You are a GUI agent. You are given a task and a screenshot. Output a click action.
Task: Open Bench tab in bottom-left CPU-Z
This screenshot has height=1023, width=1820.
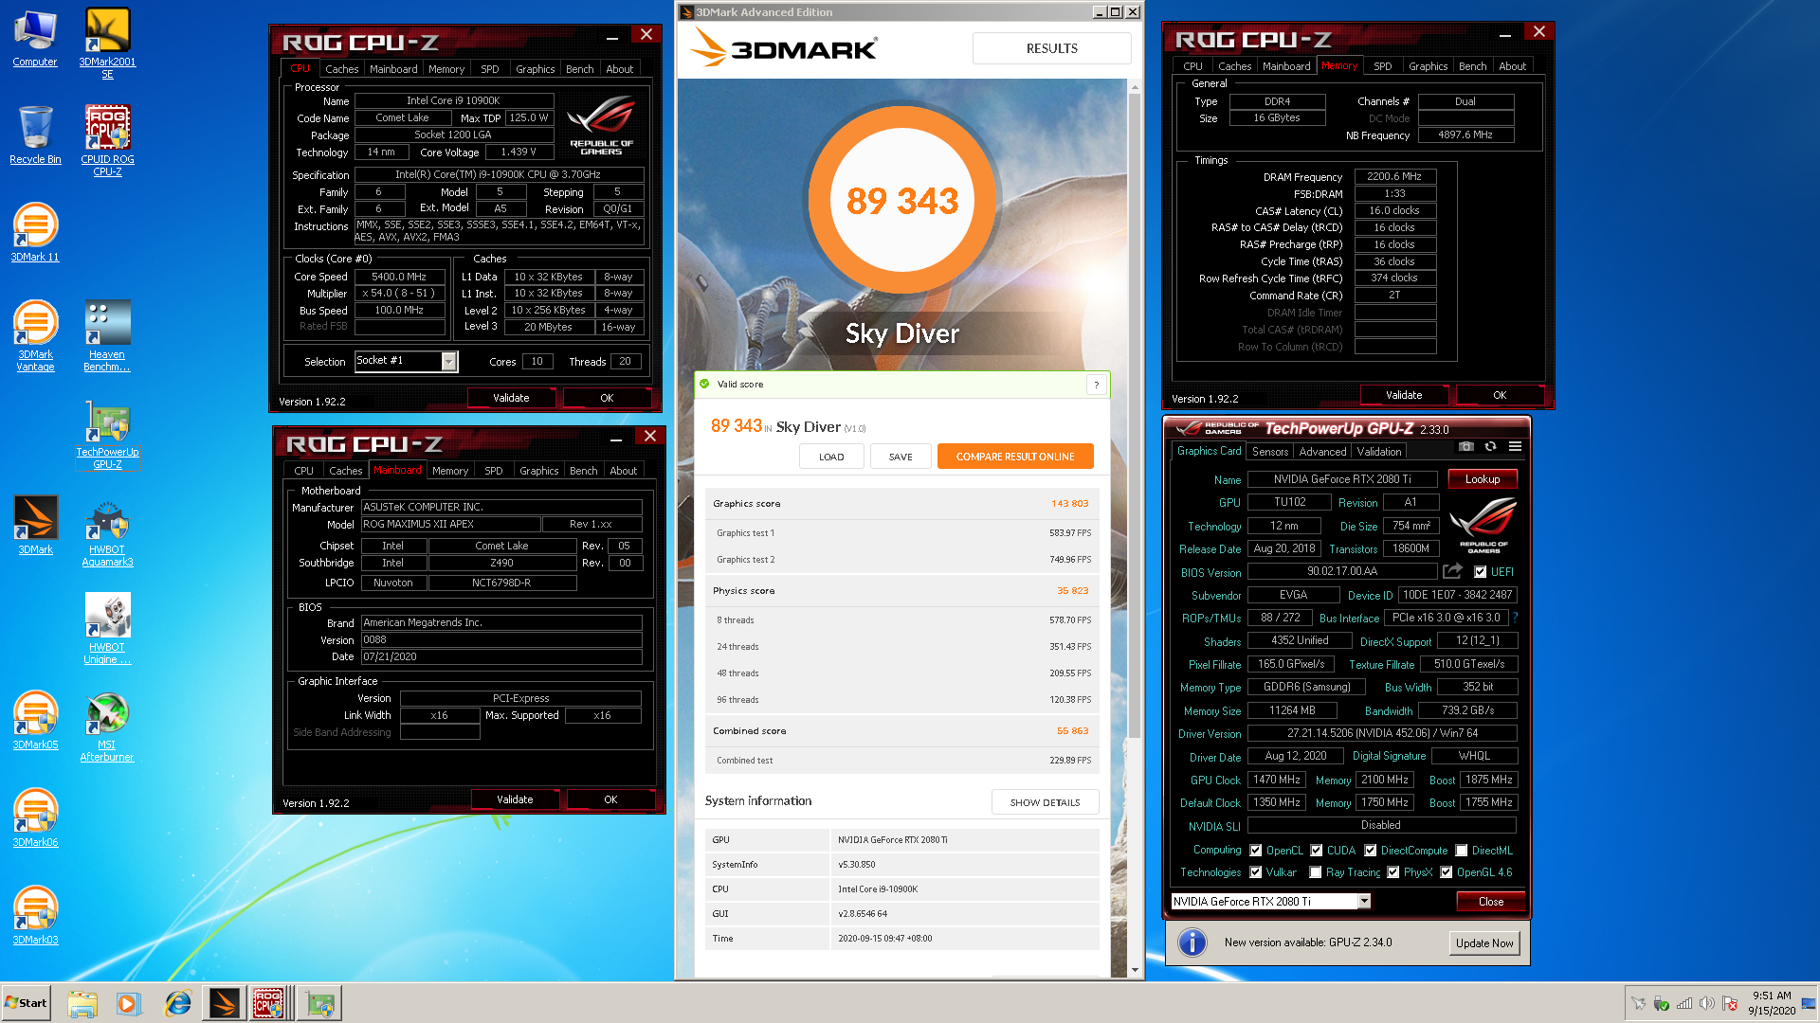click(x=584, y=471)
